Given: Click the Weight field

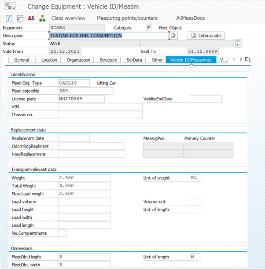Looking at the screenshot, I should click(84, 178).
